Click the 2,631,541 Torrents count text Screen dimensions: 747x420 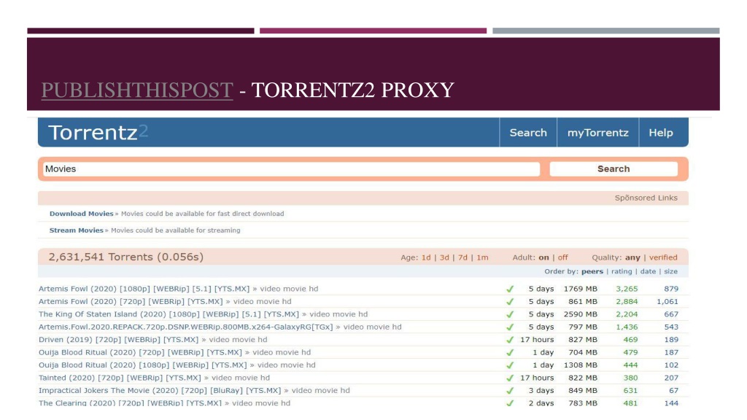tap(125, 257)
